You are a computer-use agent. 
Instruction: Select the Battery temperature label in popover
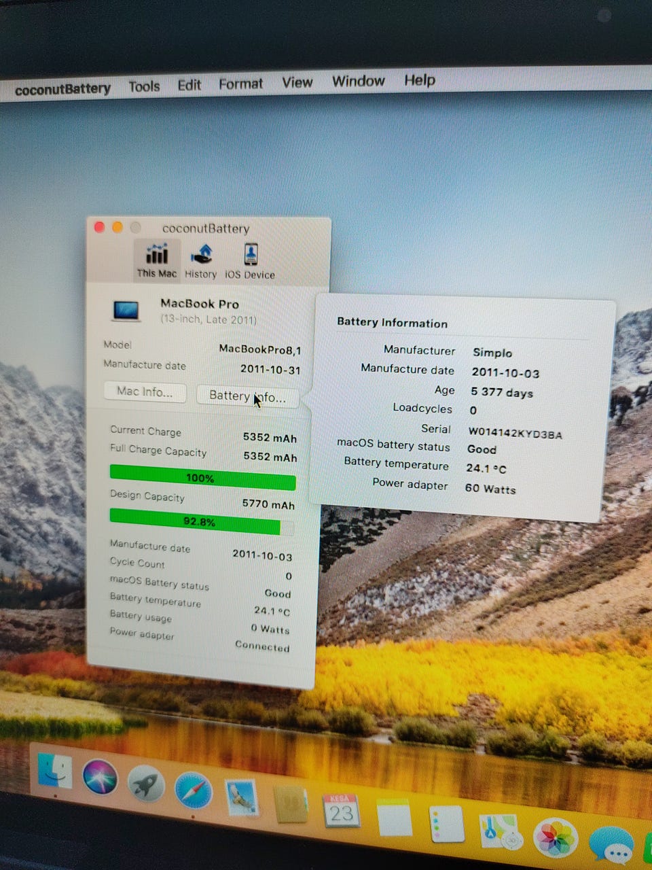tap(396, 464)
